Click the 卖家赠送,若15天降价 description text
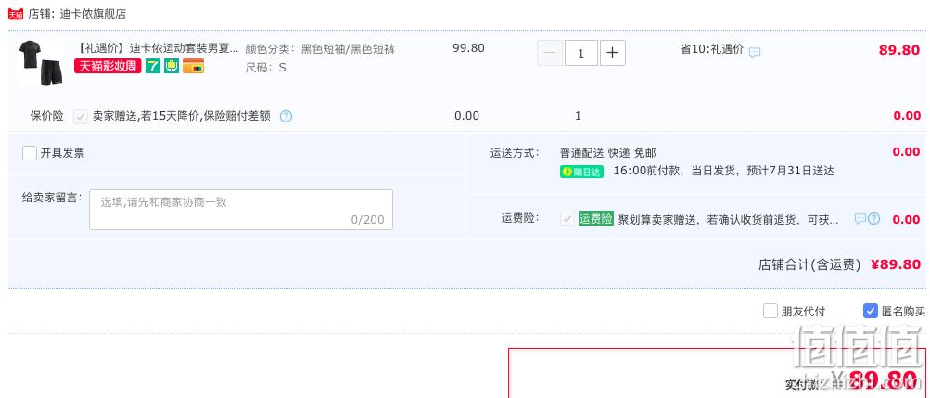930x398 pixels. click(x=182, y=116)
